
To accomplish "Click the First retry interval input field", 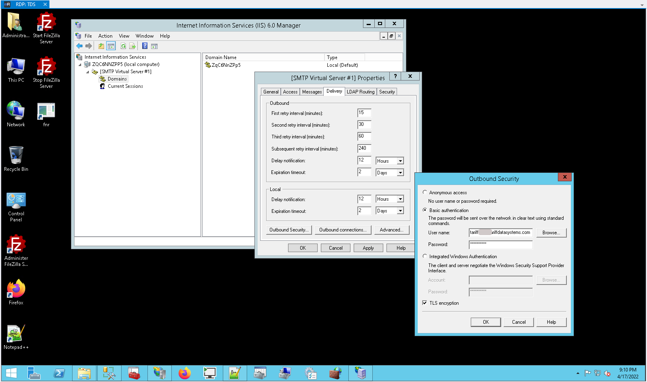I will [x=364, y=113].
